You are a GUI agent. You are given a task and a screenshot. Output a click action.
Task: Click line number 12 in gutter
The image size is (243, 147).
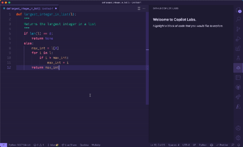[9, 68]
